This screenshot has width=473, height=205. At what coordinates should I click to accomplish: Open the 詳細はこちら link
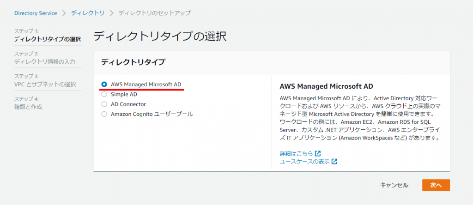tap(296, 153)
